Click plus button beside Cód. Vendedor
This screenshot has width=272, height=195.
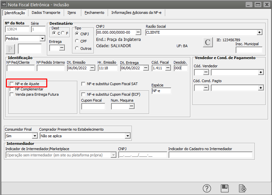(x=261, y=72)
